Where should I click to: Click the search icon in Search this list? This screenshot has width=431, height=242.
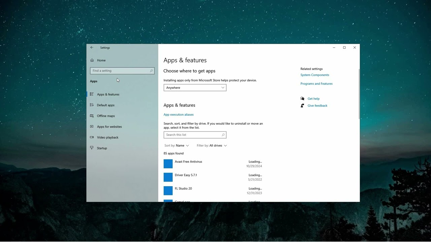coord(223,135)
